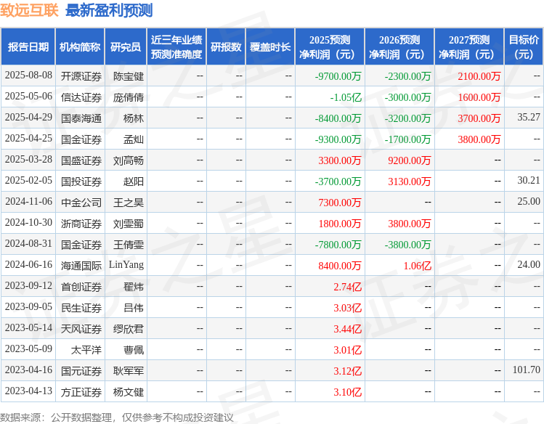
Task: Click the date cell 2024-08-31
Action: (x=28, y=244)
